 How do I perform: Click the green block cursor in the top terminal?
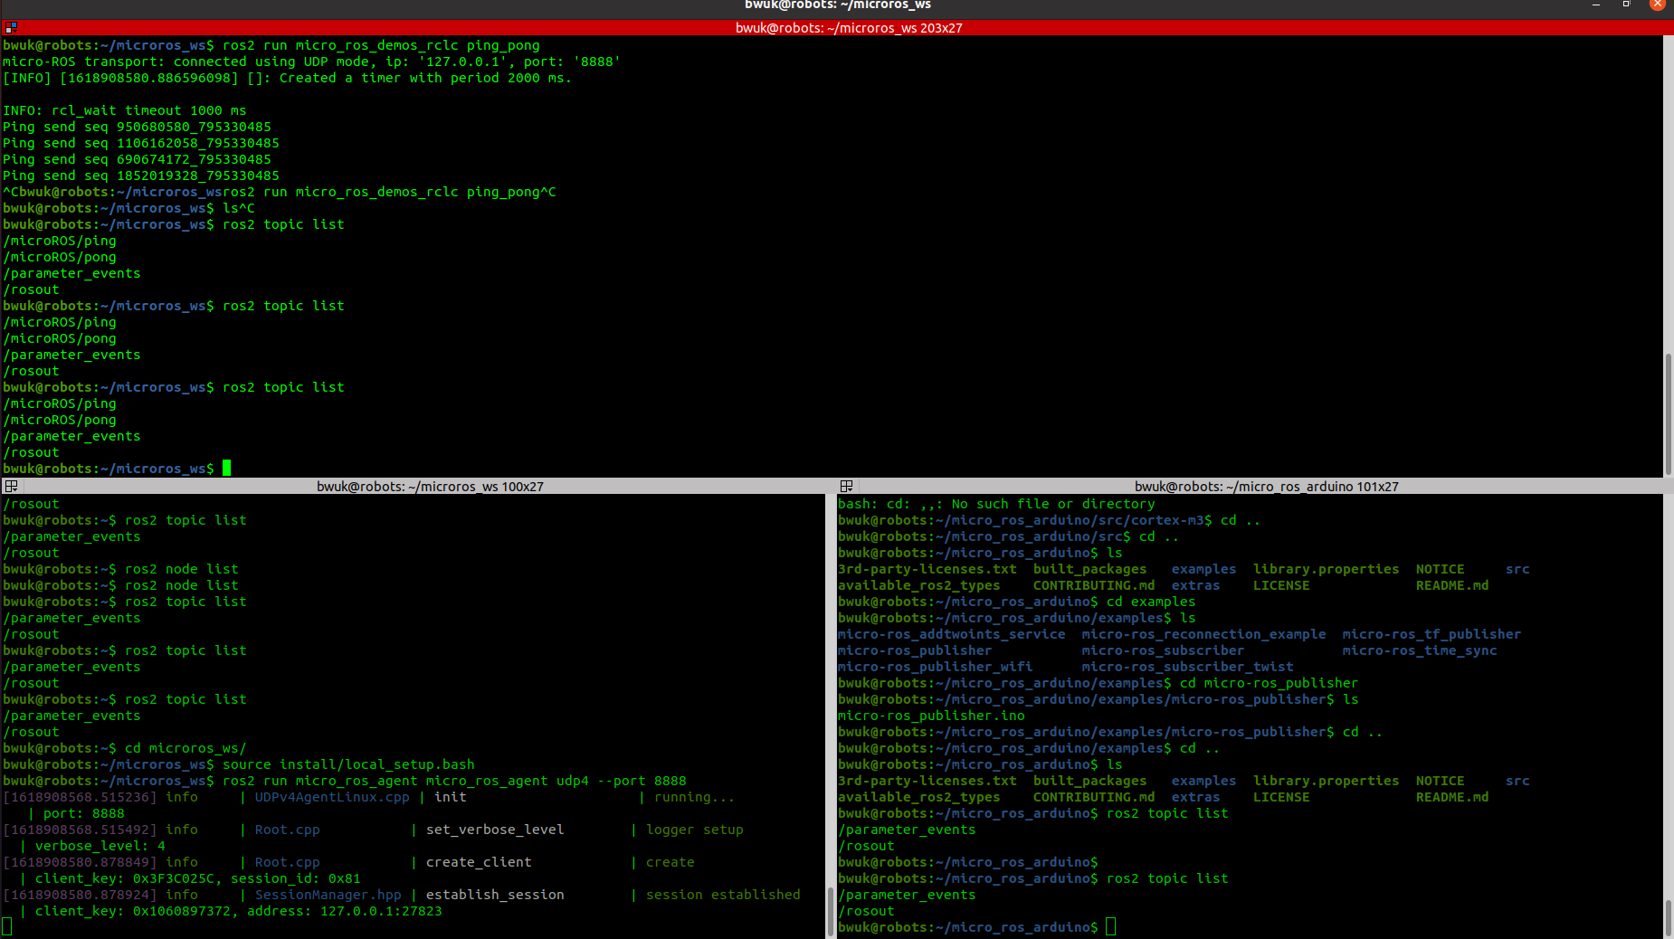[x=227, y=468]
